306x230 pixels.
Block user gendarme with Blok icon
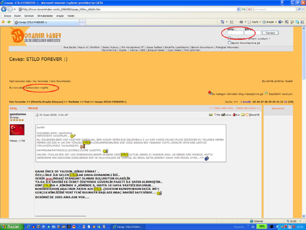[x=236, y=115]
